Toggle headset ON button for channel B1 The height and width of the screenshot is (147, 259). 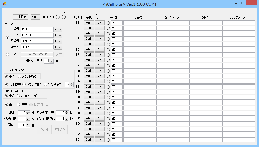(100, 23)
